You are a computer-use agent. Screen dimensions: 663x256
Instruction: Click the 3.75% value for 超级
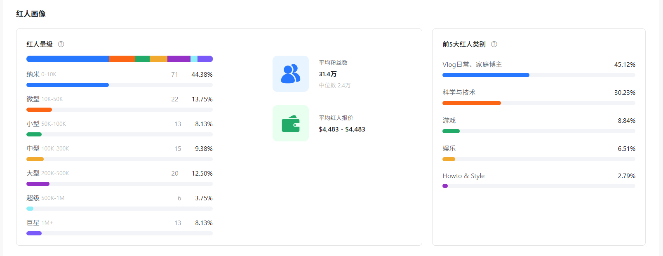(x=204, y=198)
